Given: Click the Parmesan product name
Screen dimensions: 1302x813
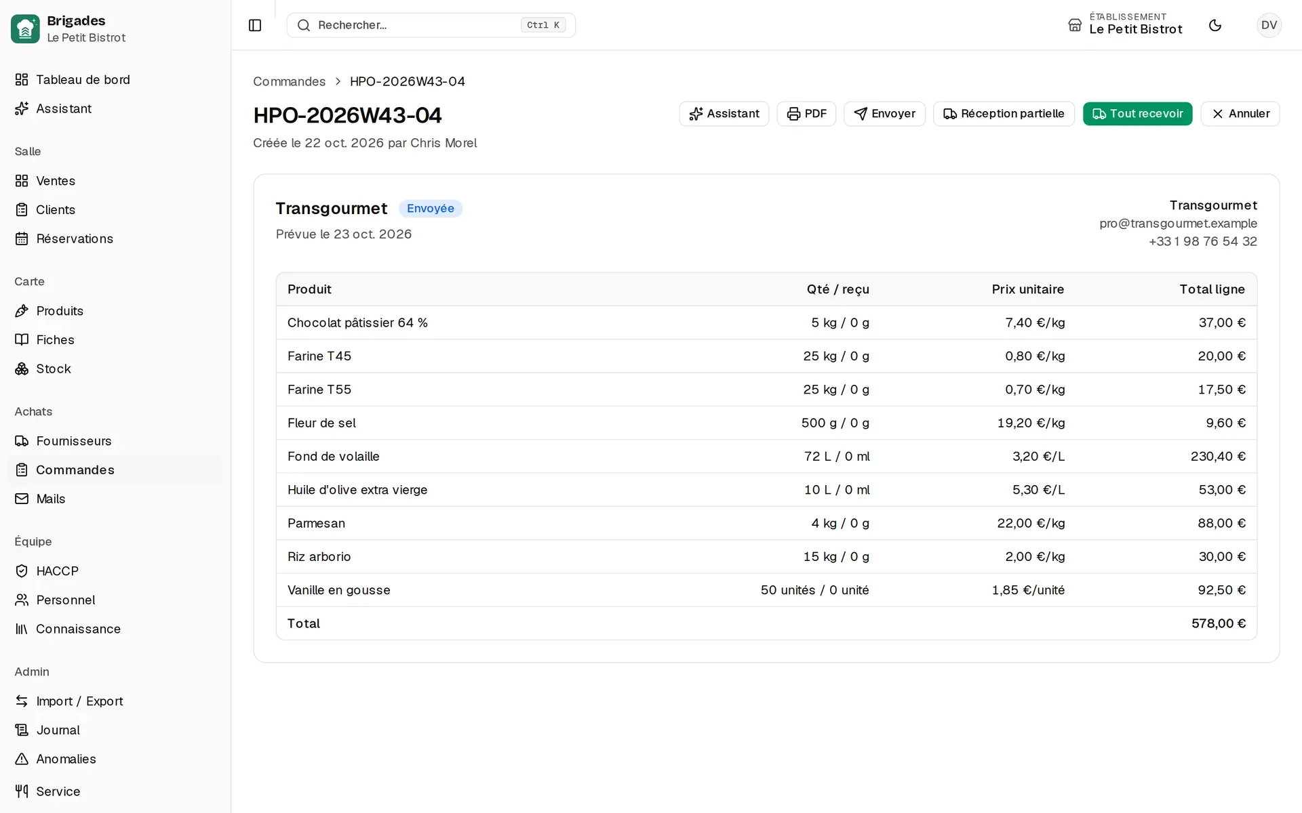Looking at the screenshot, I should point(316,523).
